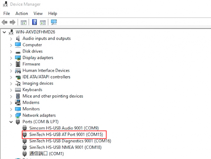Expand Human Interface Devices
Viewport: 211px width, 159px height.
coord(11,71)
